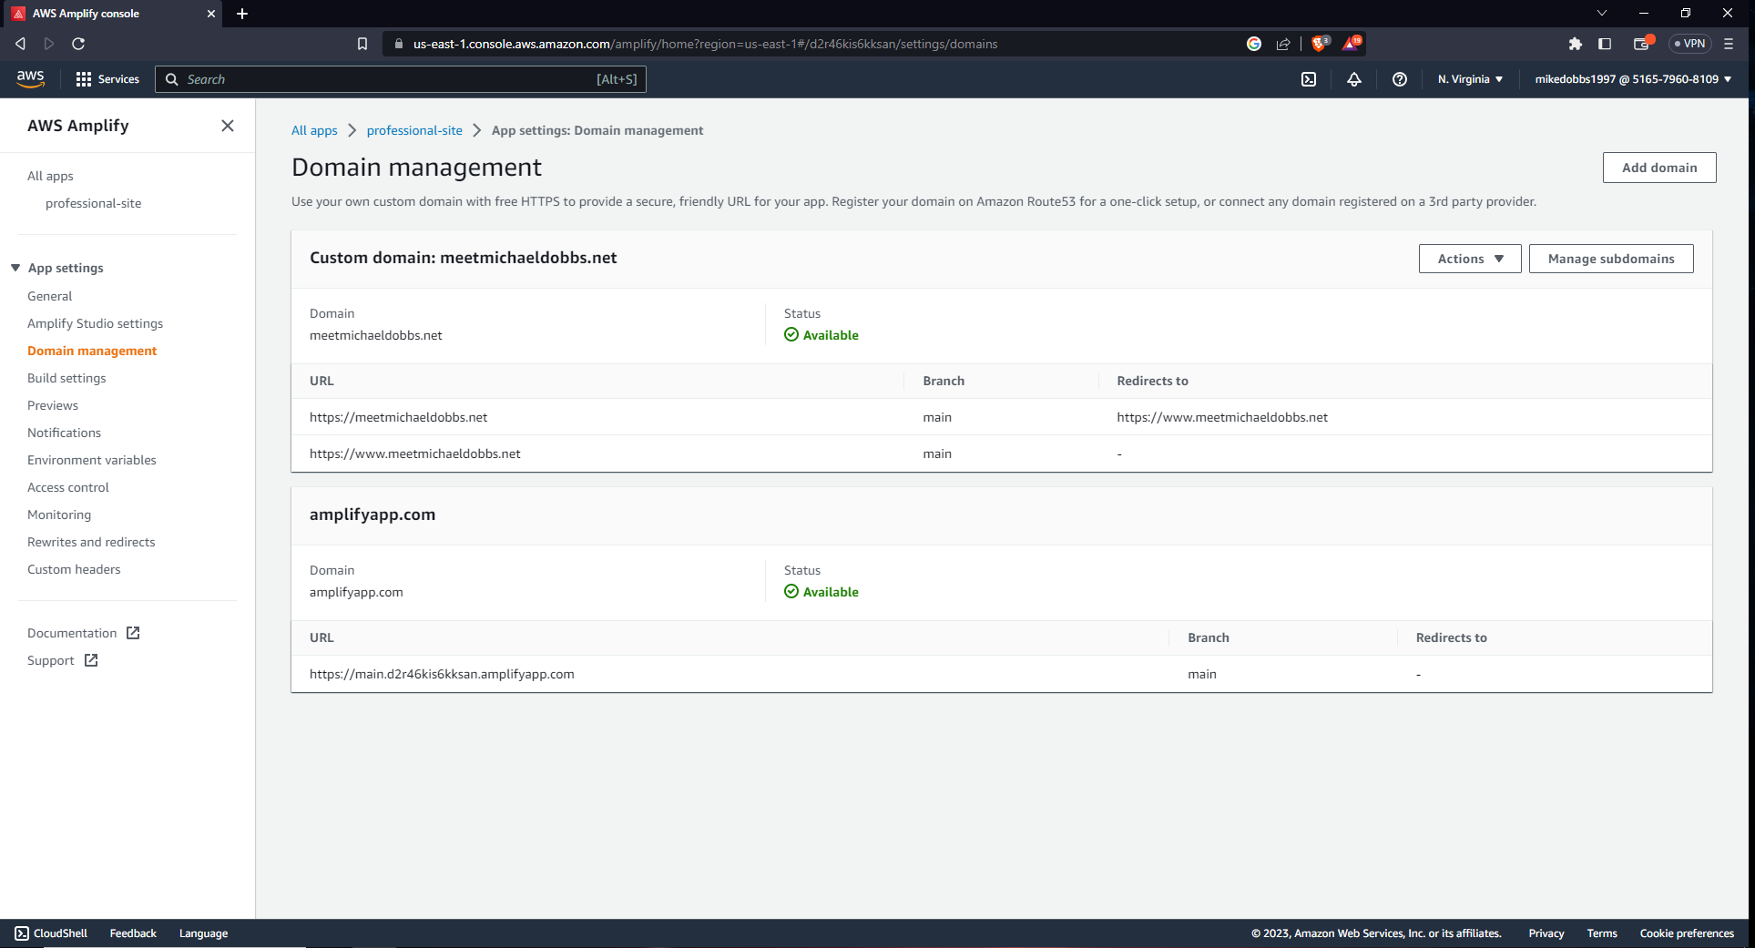The width and height of the screenshot is (1755, 948).
Task: Click the AWS logo home icon
Action: tap(30, 79)
